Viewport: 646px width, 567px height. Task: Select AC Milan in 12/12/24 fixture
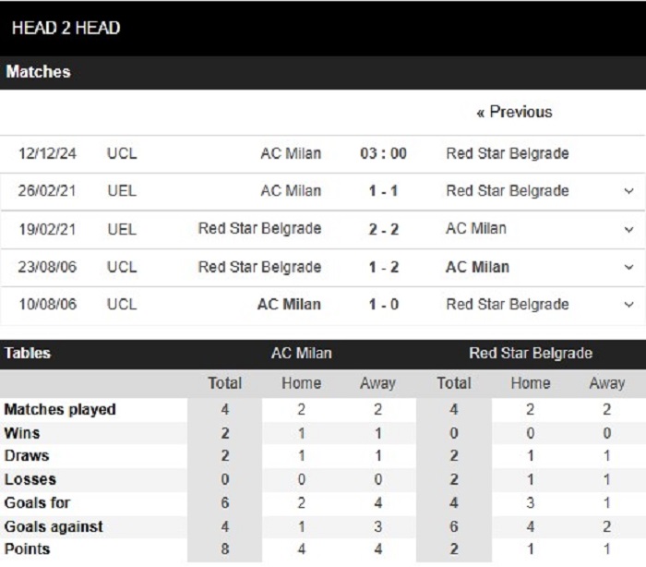click(x=291, y=153)
